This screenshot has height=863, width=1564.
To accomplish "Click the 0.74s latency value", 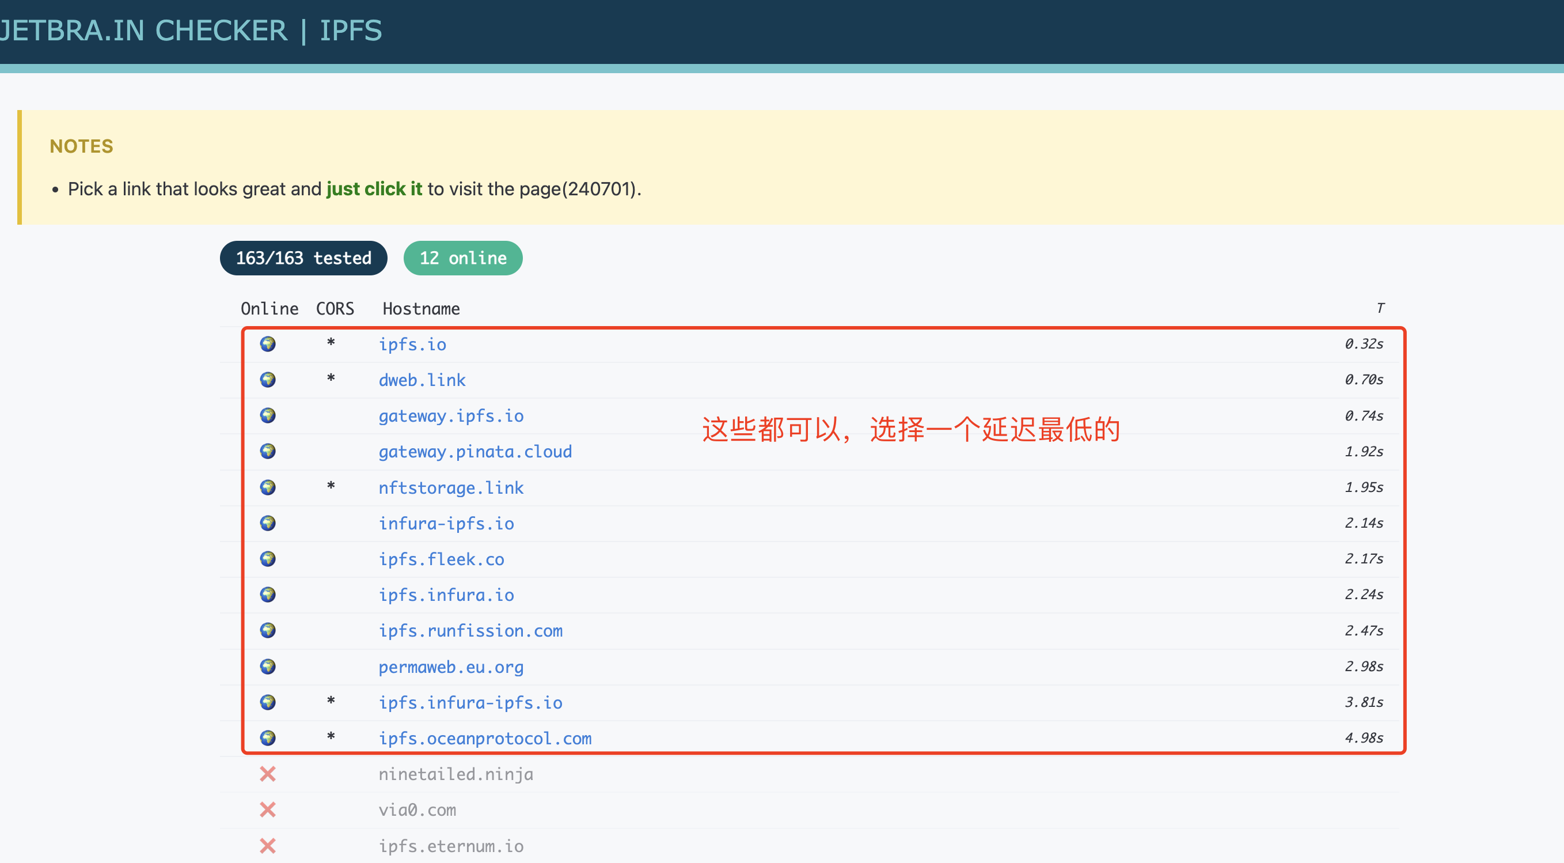I will [x=1364, y=415].
